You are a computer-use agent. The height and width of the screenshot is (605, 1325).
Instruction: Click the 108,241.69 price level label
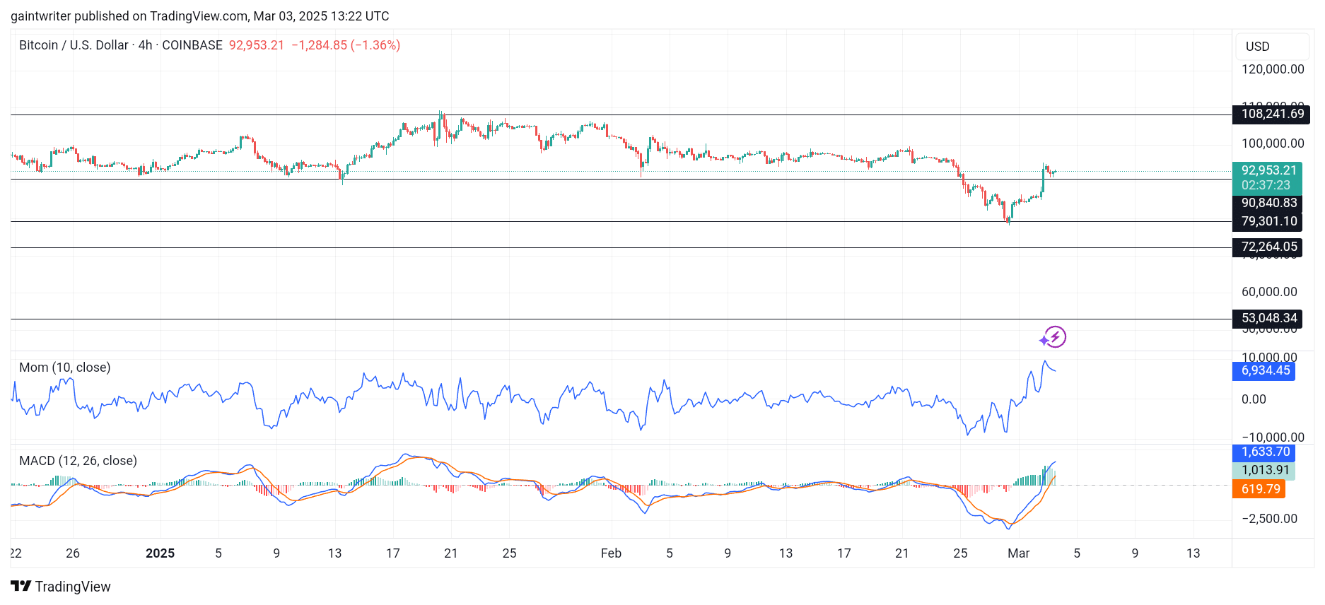pyautogui.click(x=1271, y=114)
